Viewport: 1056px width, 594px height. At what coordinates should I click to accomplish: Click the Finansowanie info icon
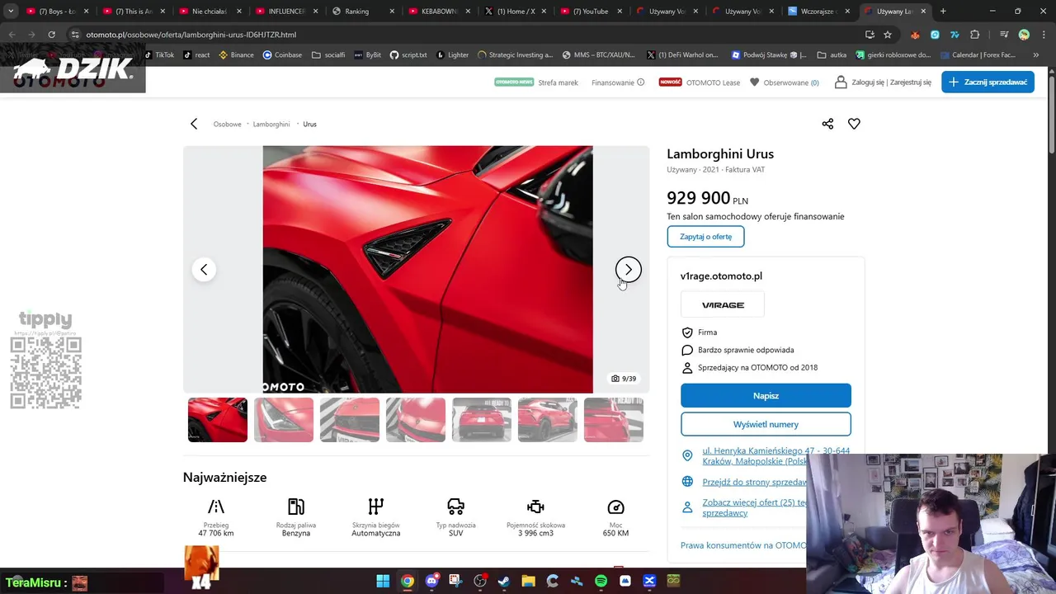[x=640, y=82]
